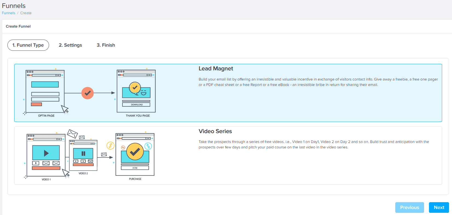
Task: Click the play icon in Video 1 illustration
Action: [x=46, y=153]
